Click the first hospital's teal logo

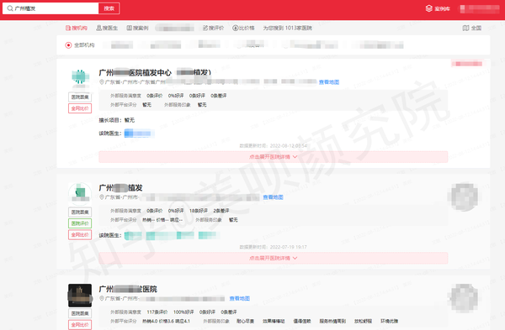pos(80,77)
